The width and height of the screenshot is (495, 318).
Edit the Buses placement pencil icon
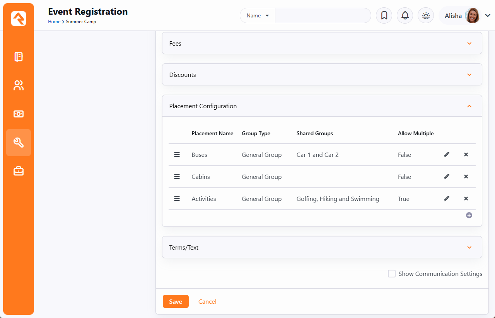pyautogui.click(x=447, y=155)
